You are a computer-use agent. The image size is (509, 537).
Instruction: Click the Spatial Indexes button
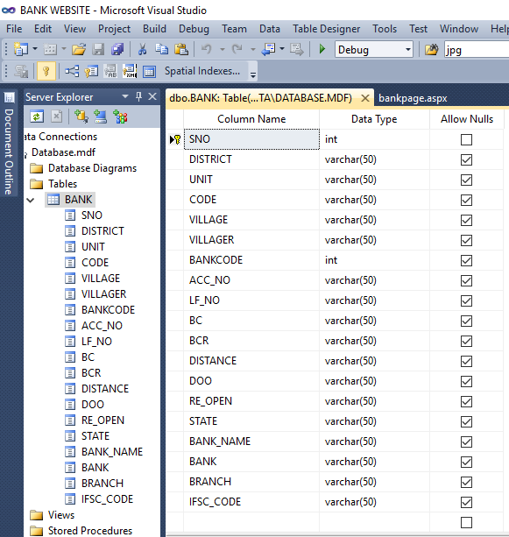(x=202, y=71)
